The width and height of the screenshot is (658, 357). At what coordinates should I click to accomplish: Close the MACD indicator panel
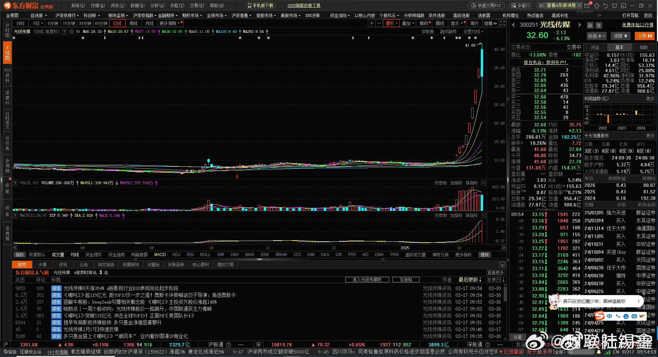click(x=483, y=216)
